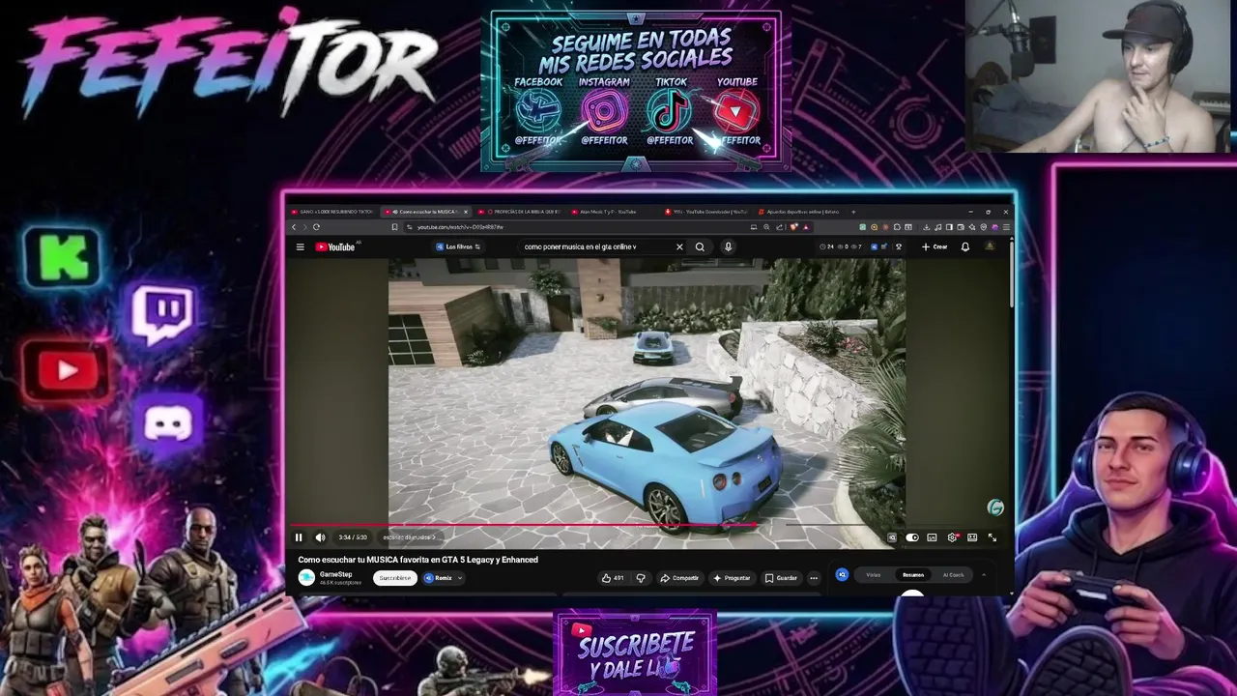Open a new browser tab

853,212
